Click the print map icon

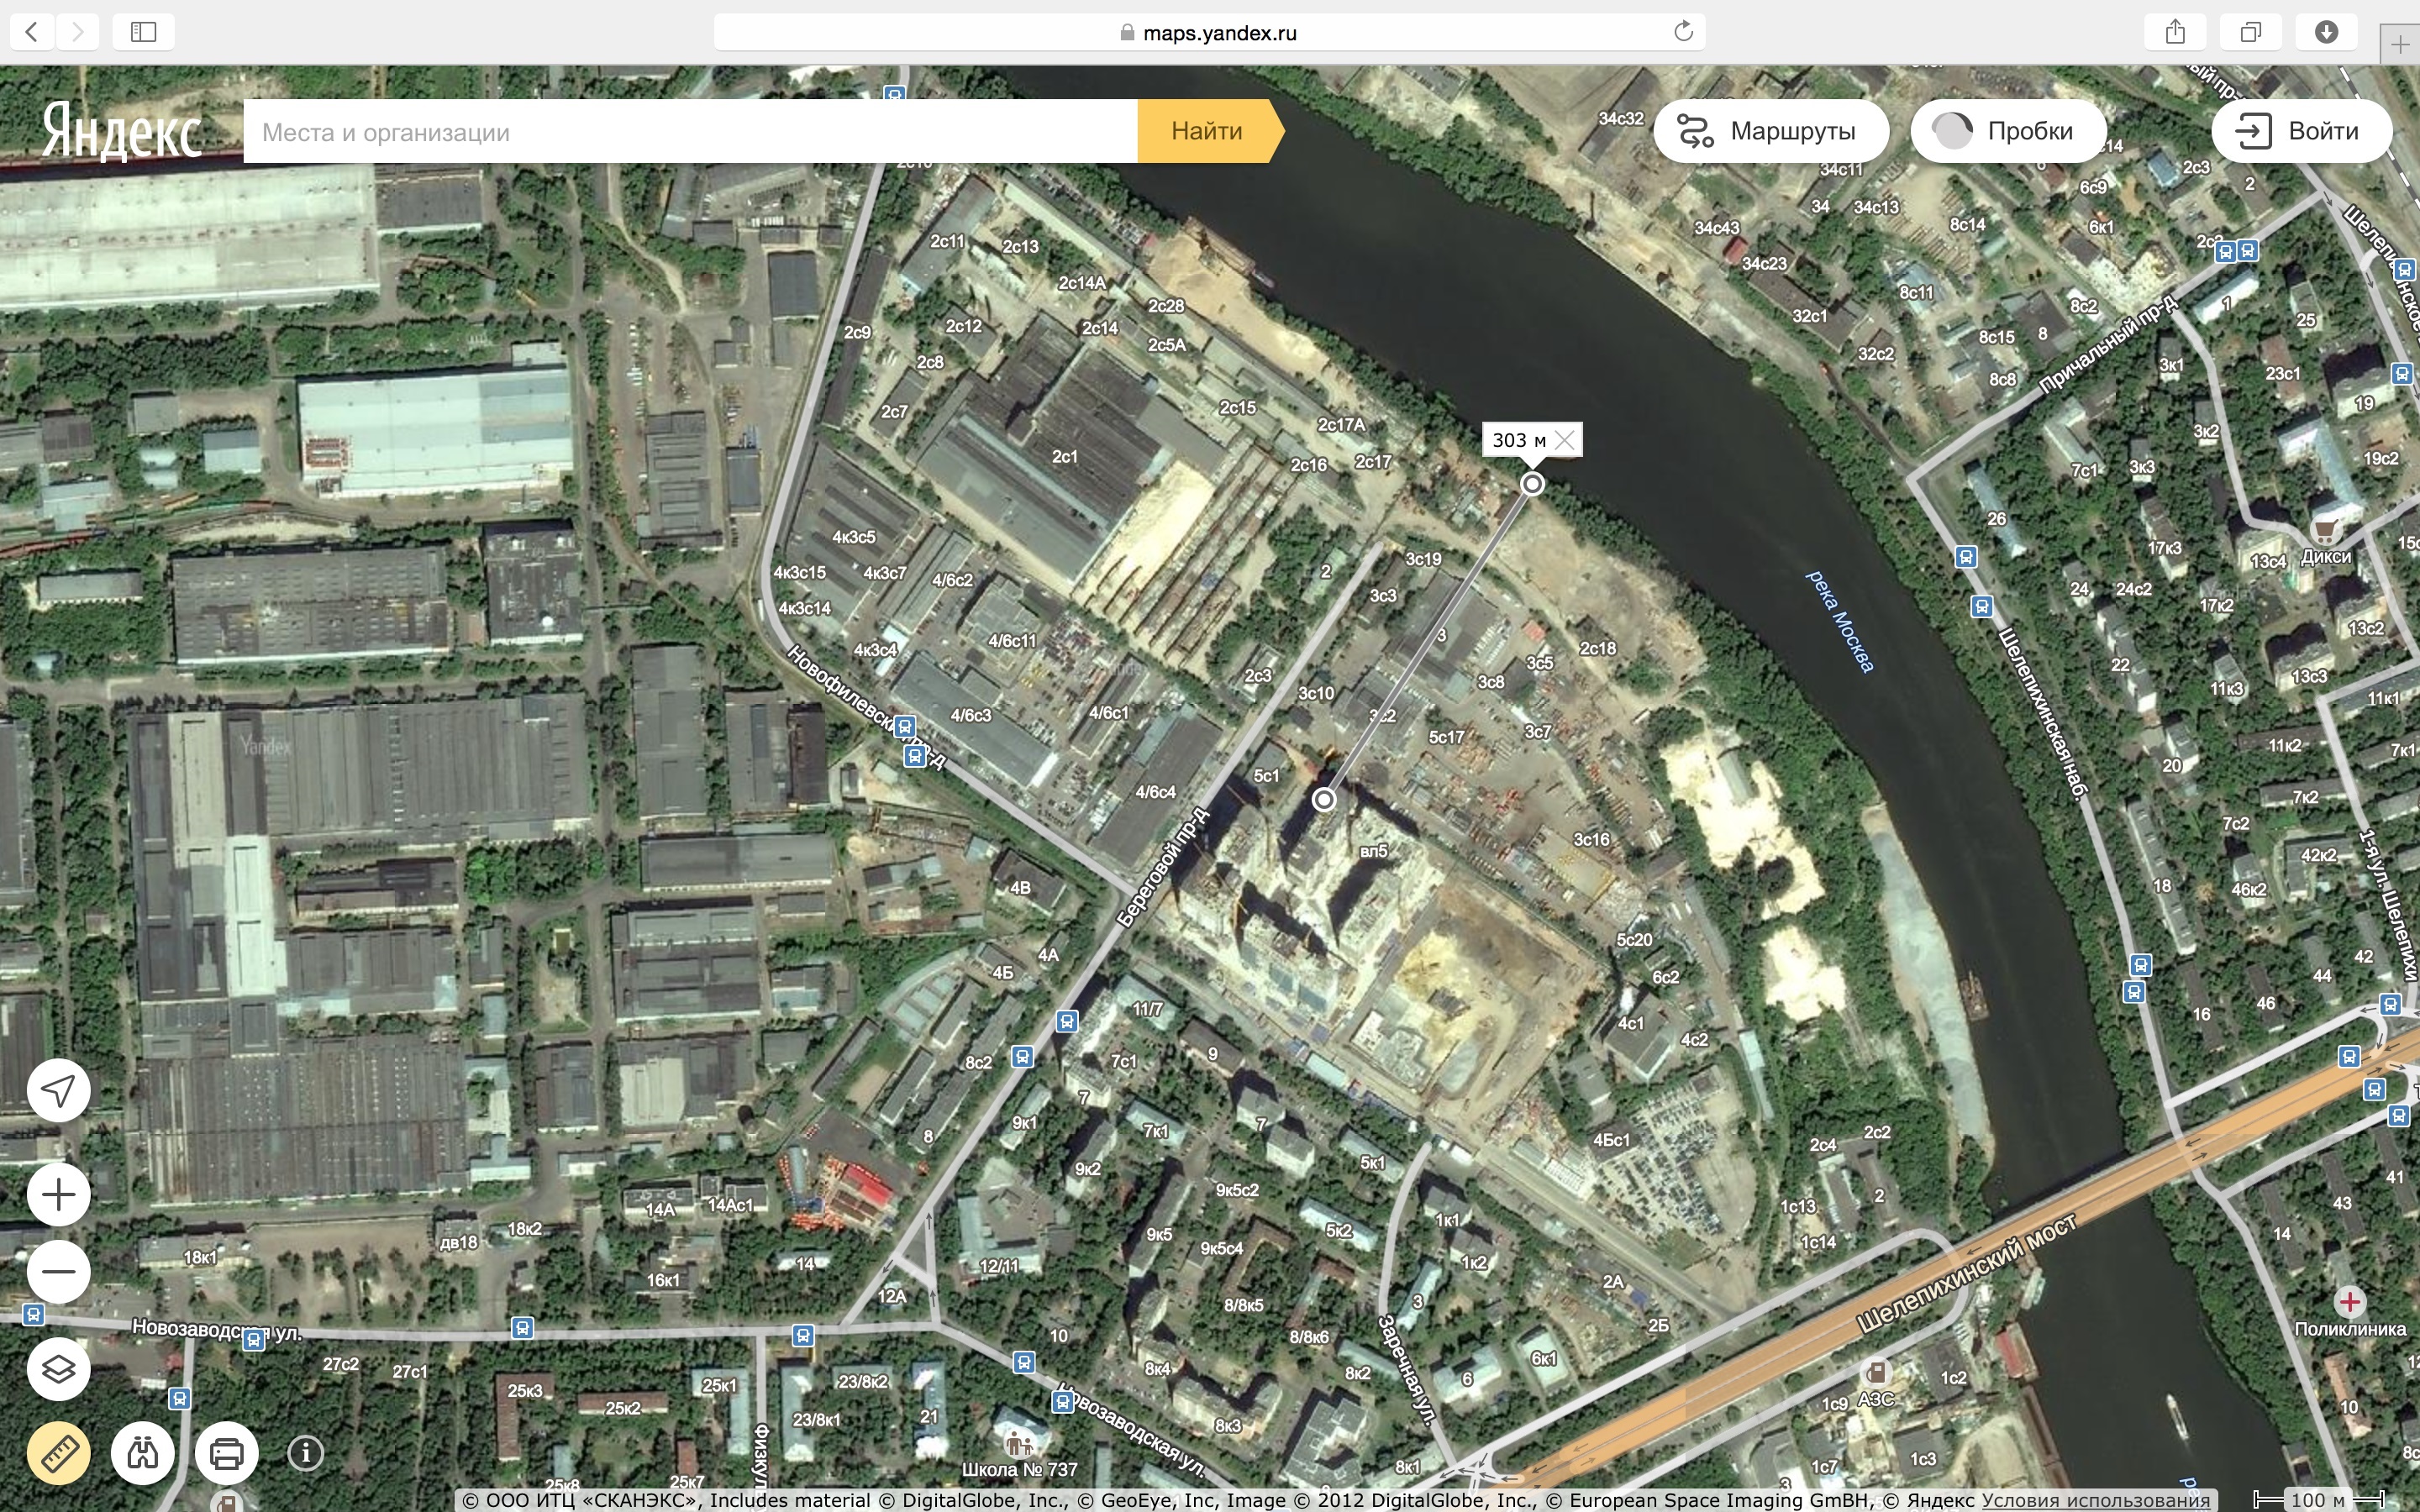227,1452
